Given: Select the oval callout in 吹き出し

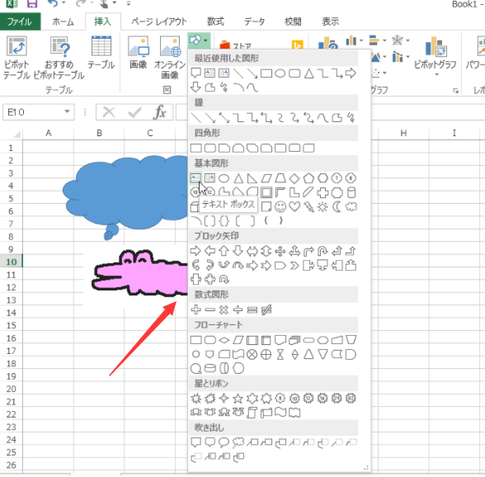Looking at the screenshot, I should point(224,442).
